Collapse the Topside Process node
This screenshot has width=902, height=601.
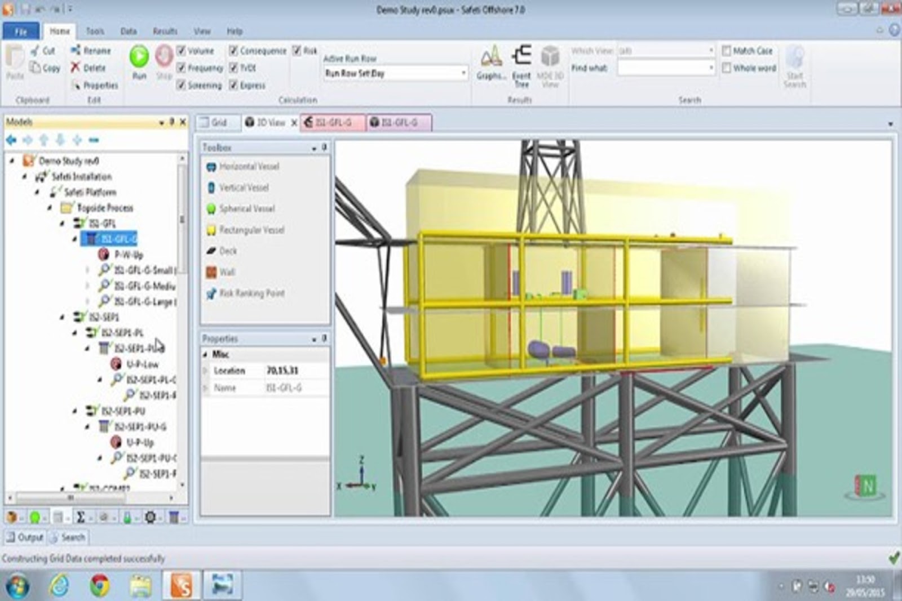[50, 208]
